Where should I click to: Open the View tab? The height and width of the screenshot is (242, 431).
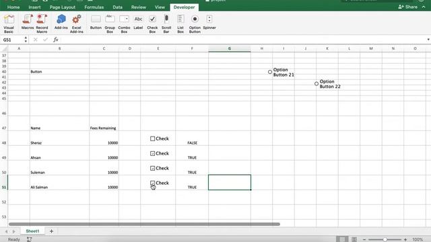160,7
